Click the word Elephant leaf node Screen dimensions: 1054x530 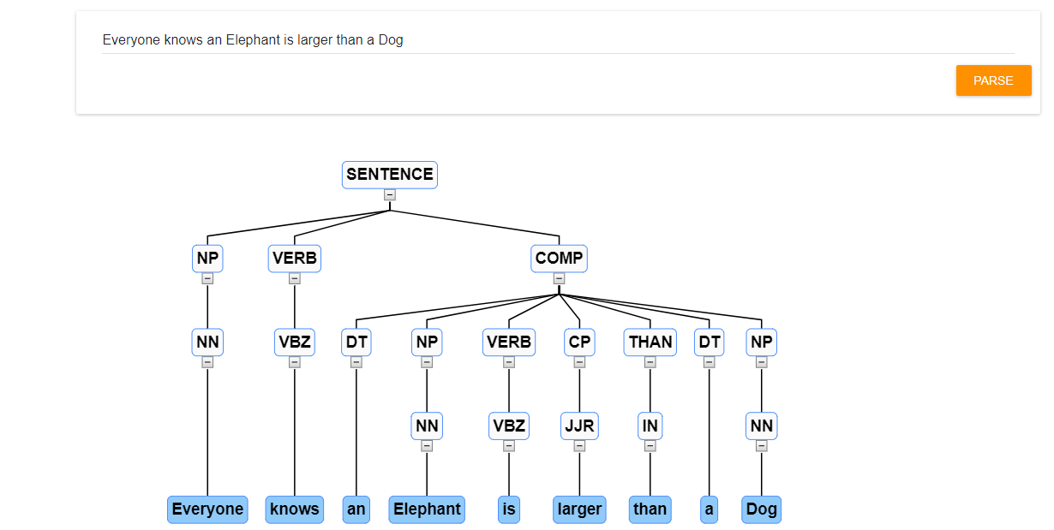coord(427,509)
